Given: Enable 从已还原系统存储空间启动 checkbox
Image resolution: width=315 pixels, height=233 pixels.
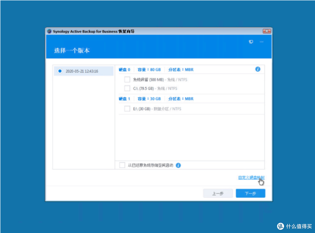Looking at the screenshot, I should (122, 165).
